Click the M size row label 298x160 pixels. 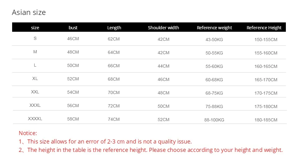click(x=35, y=52)
